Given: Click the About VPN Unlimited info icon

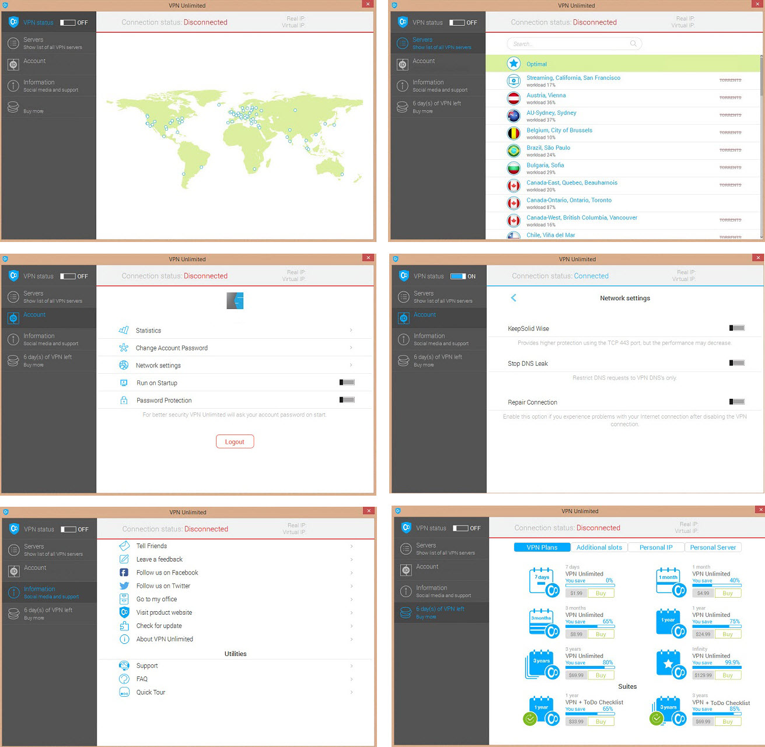Looking at the screenshot, I should point(124,639).
